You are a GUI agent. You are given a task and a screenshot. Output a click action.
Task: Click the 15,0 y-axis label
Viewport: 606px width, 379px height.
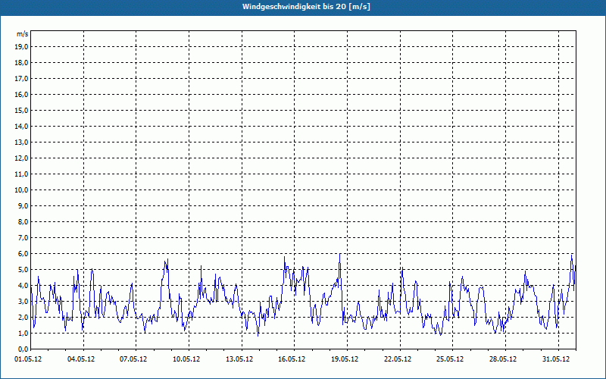pos(21,110)
